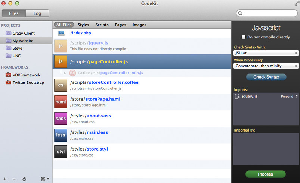Click inside the Imported By list box
This screenshot has width=300, height=183.
coord(266,149)
